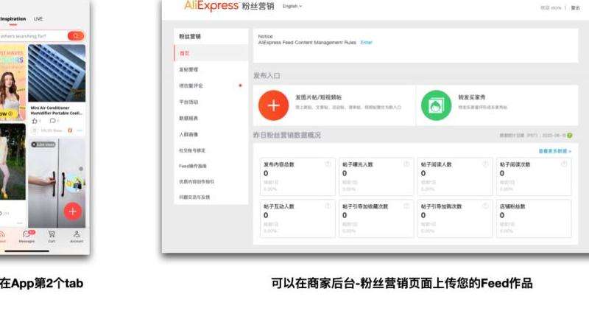Click the 发布入口 section heading

(267, 76)
